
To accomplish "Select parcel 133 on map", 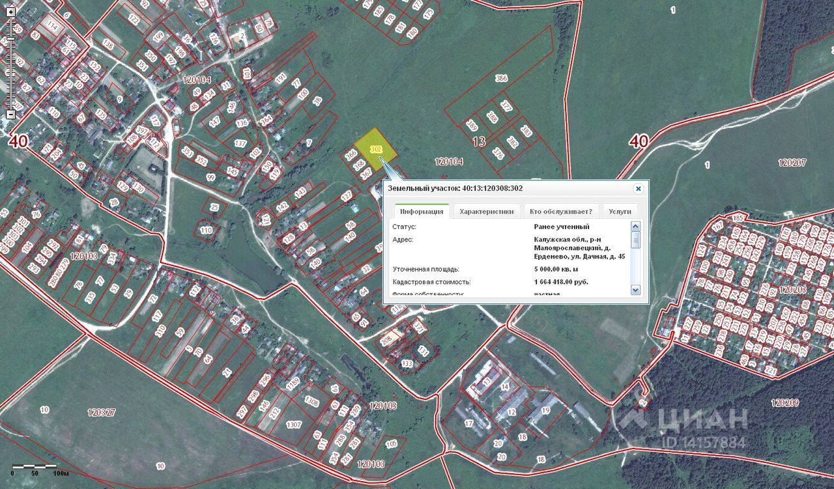I will pyautogui.click(x=407, y=363).
